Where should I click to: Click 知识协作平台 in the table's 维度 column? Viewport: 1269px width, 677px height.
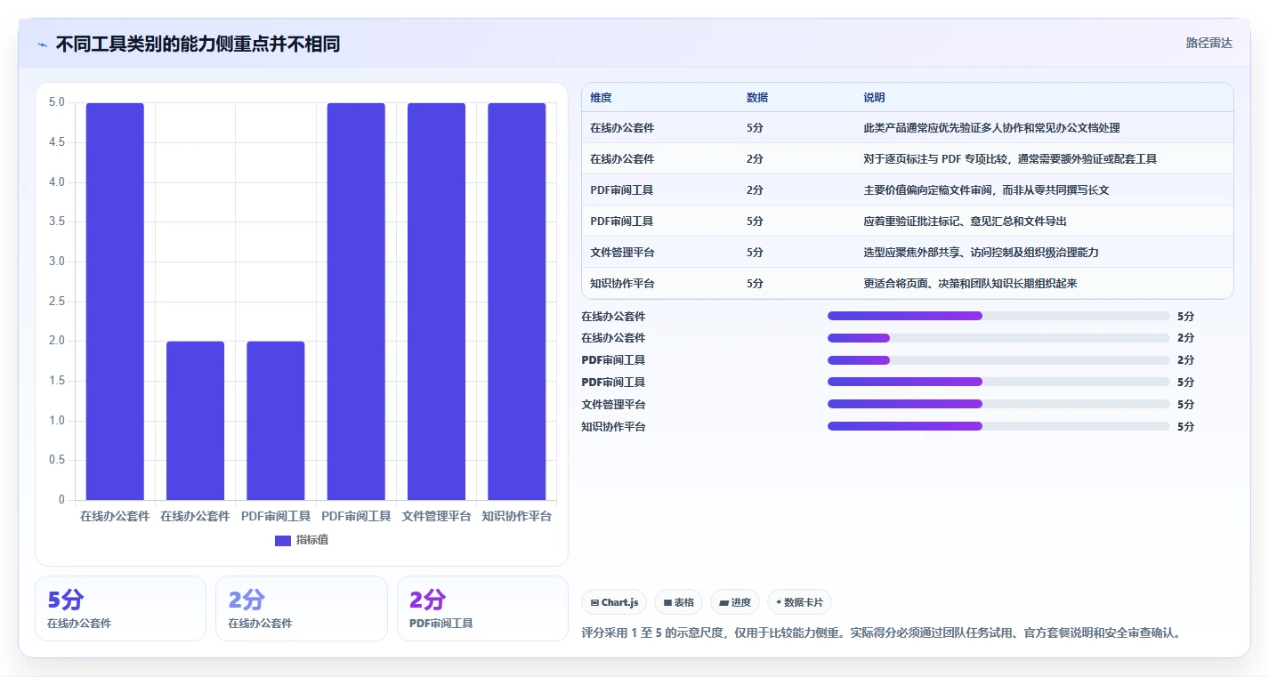pos(622,284)
